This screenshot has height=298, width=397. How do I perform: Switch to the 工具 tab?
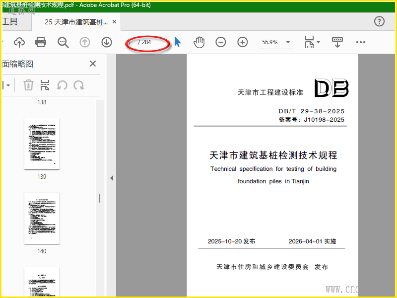[x=10, y=21]
